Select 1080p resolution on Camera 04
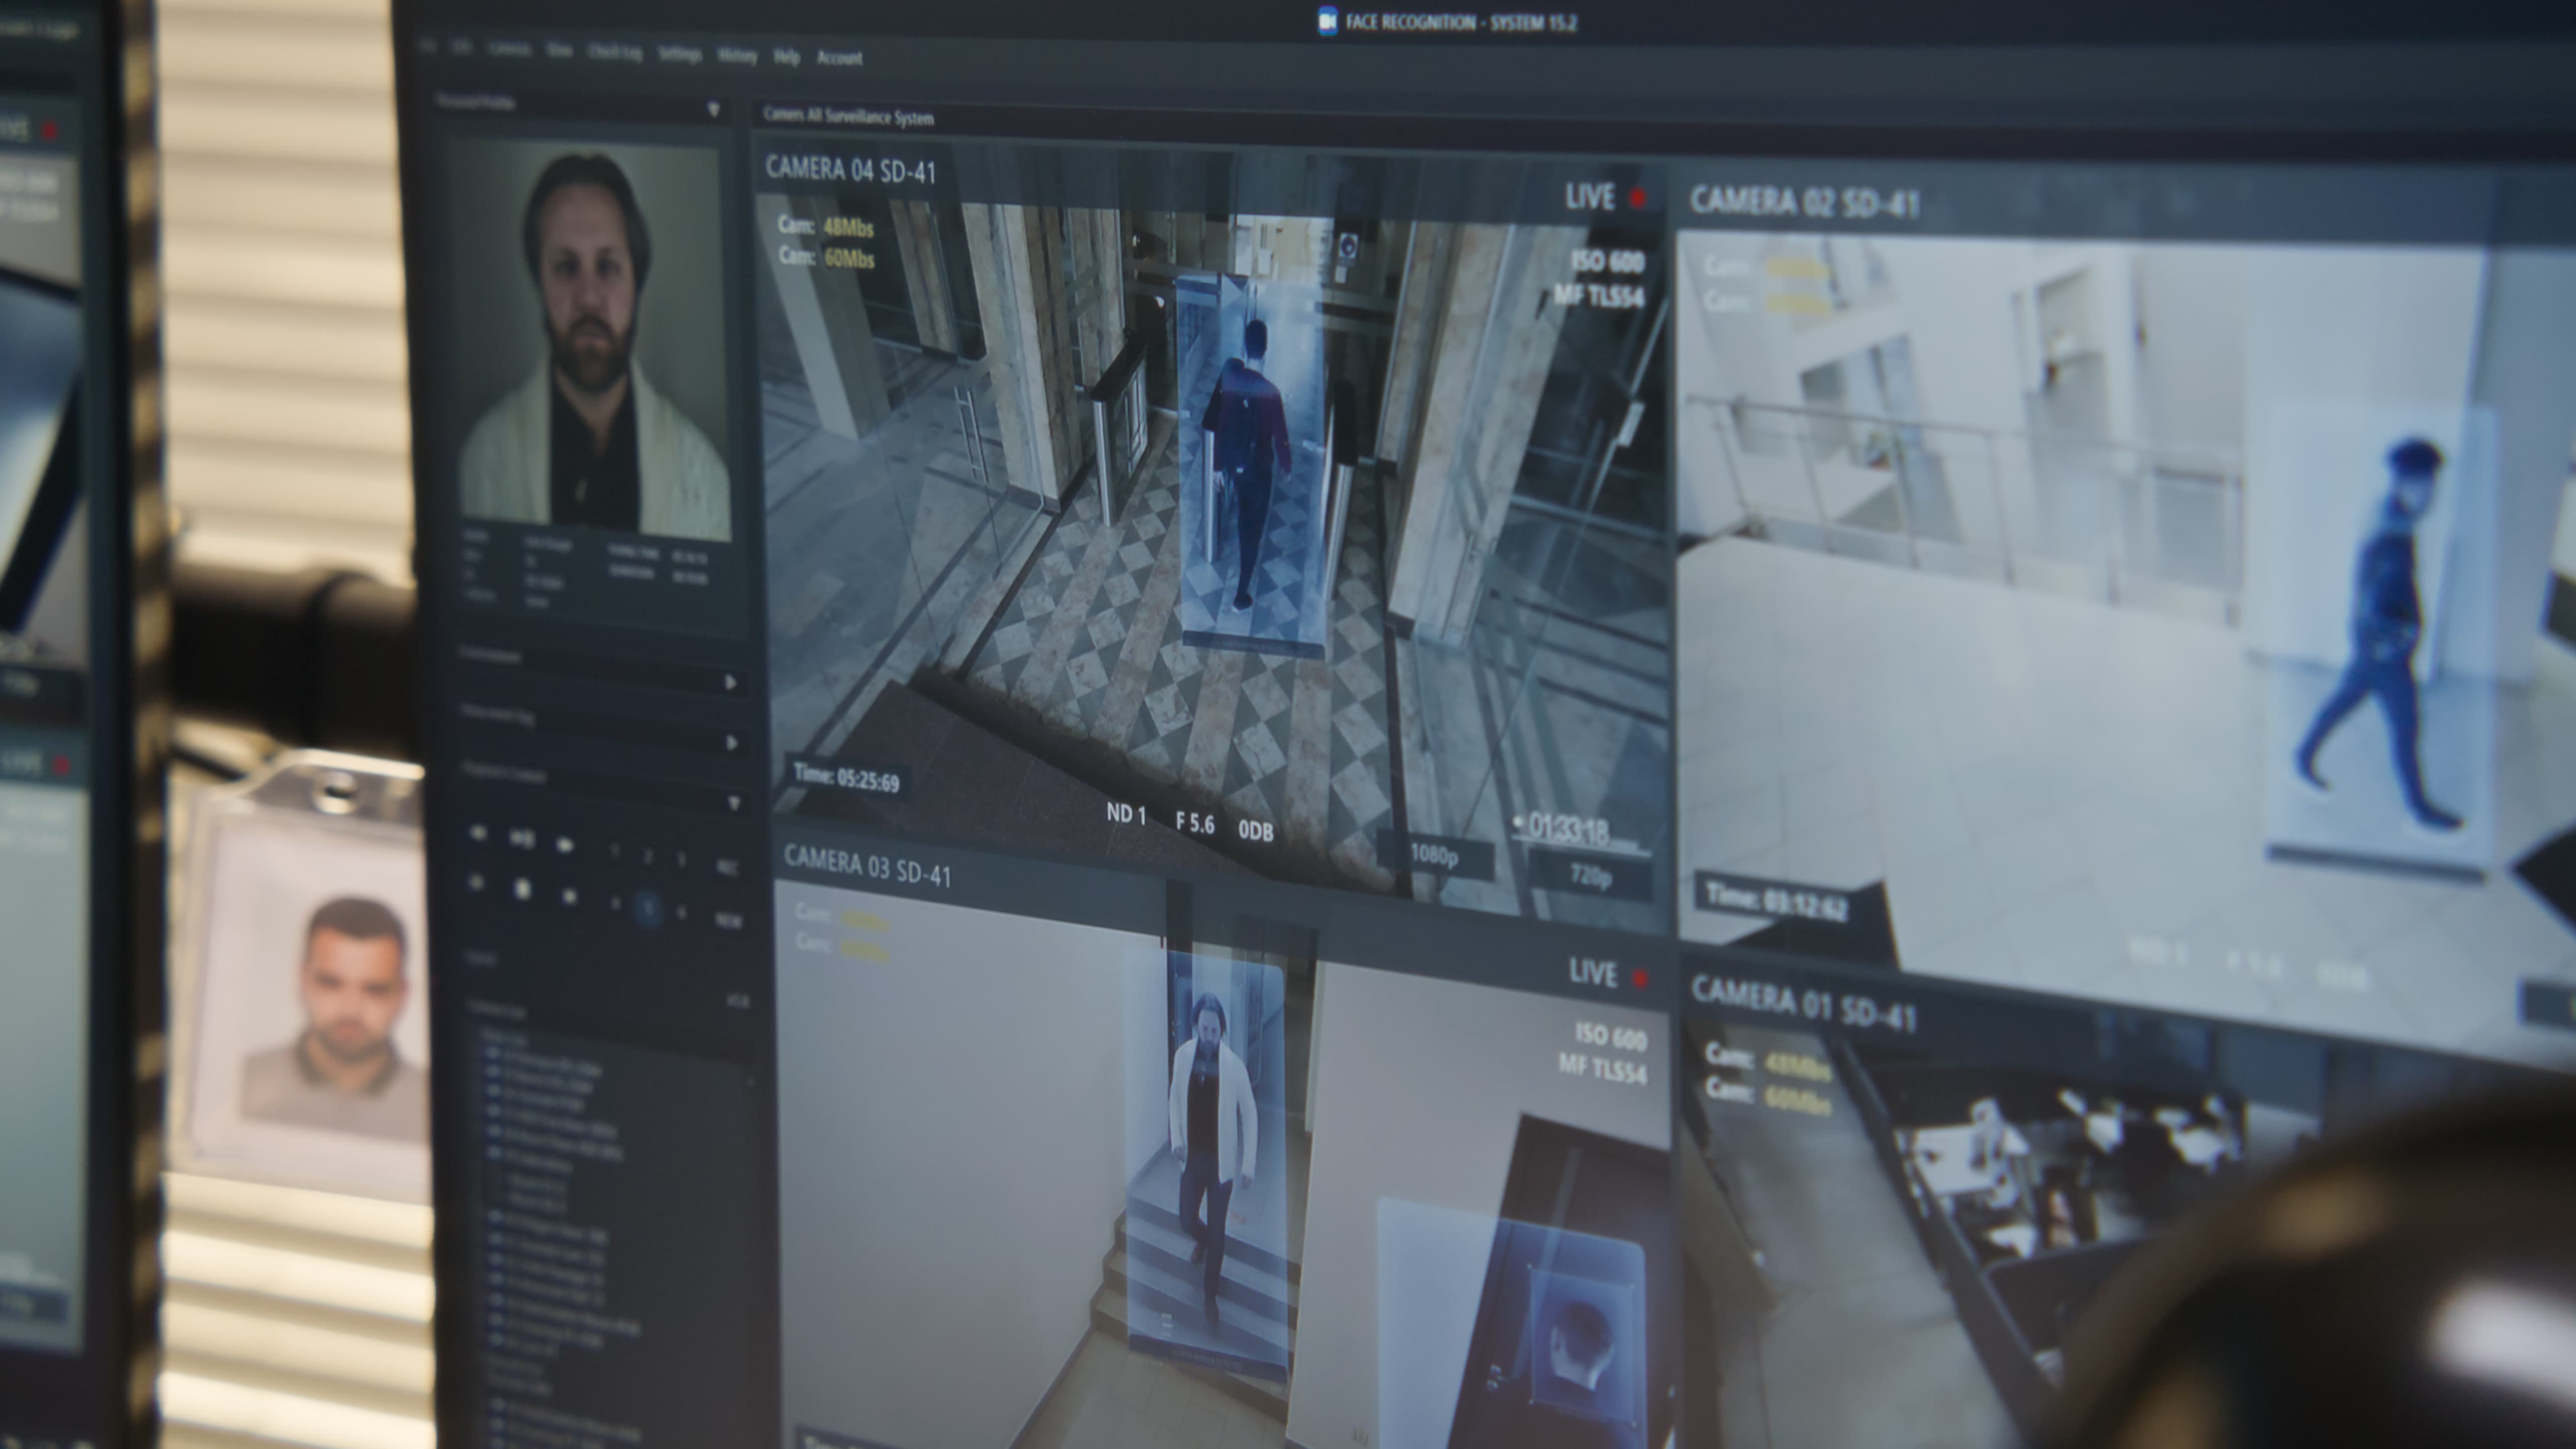The width and height of the screenshot is (2576, 1449). click(1434, 855)
